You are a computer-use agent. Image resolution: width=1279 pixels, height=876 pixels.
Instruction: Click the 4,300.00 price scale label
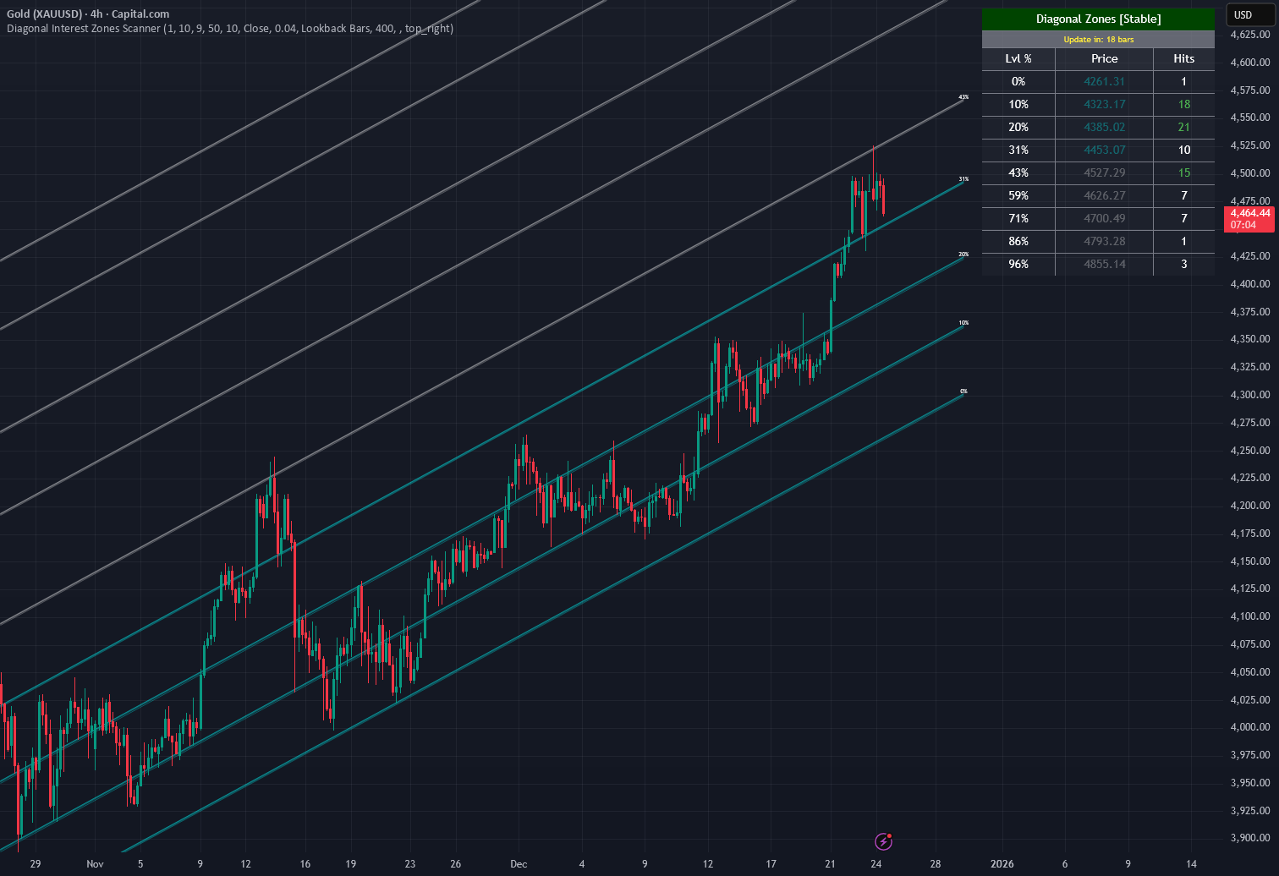pyautogui.click(x=1250, y=395)
